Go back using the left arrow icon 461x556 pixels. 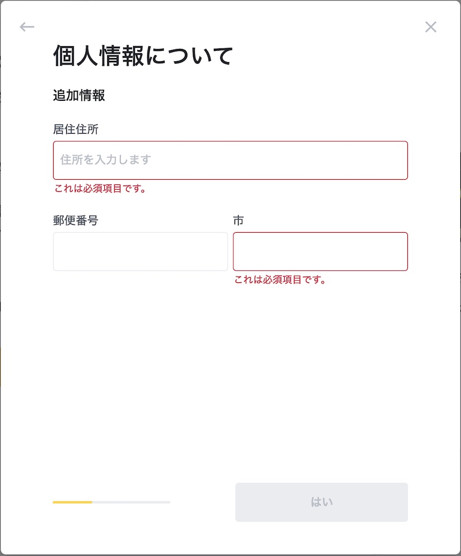tap(27, 27)
